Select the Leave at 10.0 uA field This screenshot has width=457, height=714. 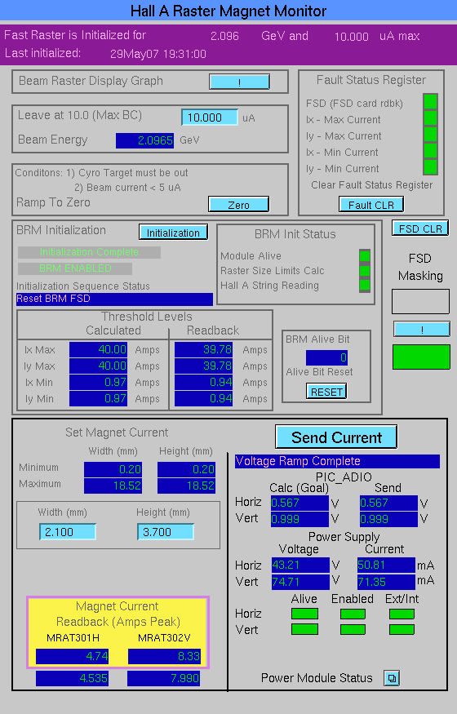coord(210,118)
